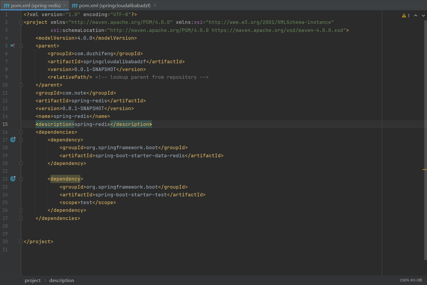Collapse the second dependency block at line 22
The height and width of the screenshot is (285, 427).
[x=21, y=178]
